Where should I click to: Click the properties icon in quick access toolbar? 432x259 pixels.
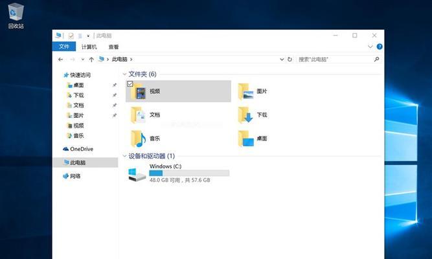pyautogui.click(x=71, y=36)
